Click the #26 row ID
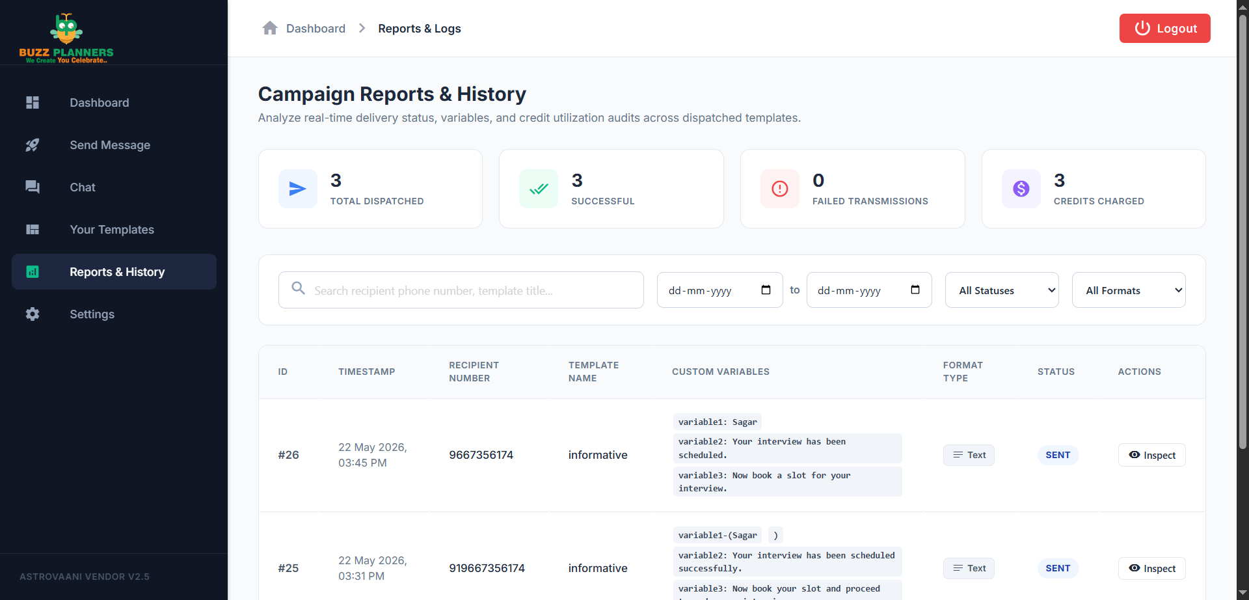The height and width of the screenshot is (600, 1249). coord(289,455)
